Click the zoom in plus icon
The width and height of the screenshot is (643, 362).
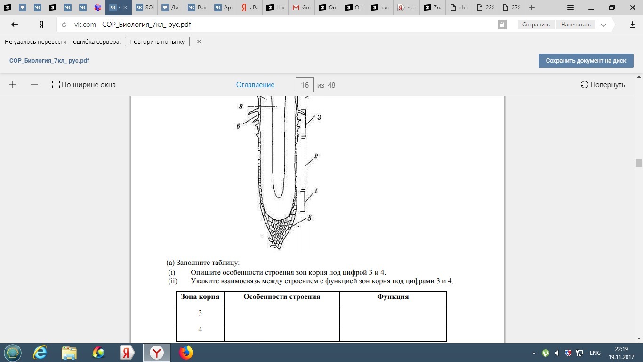pyautogui.click(x=13, y=85)
